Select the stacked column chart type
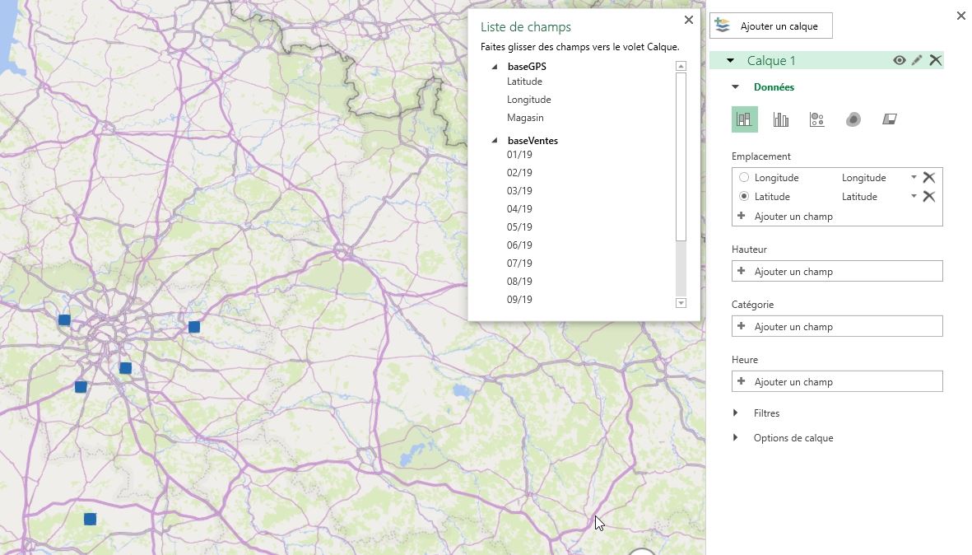The height and width of the screenshot is (555, 972). pyautogui.click(x=745, y=119)
